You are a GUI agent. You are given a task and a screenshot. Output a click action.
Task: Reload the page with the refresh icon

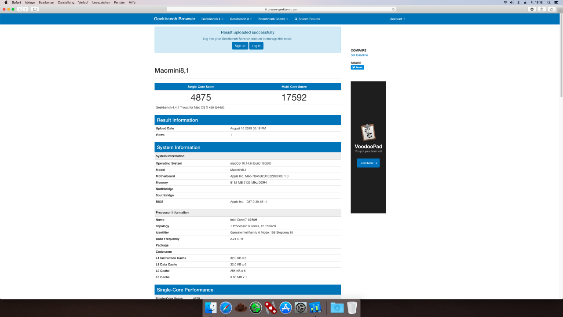pos(393,9)
